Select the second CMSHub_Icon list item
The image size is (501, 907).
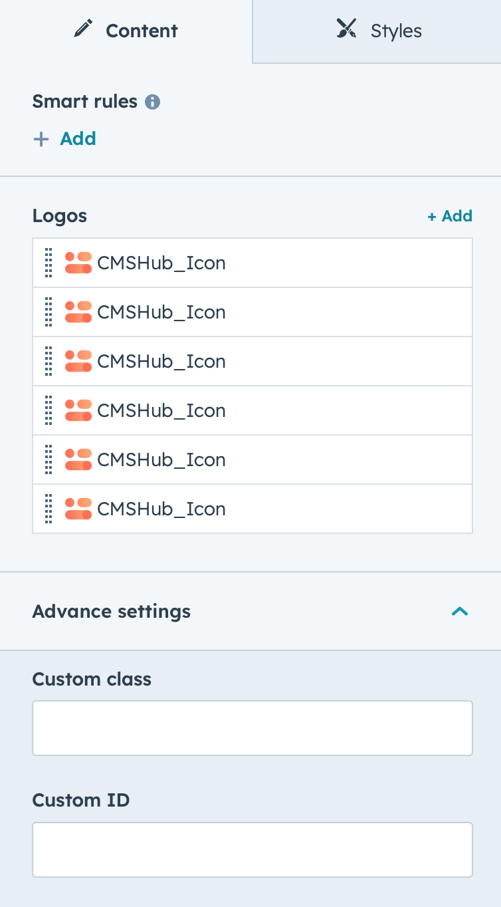(x=252, y=312)
